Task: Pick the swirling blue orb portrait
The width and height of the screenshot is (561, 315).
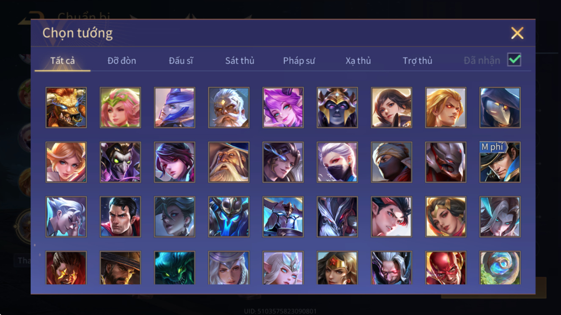Action: click(500, 268)
